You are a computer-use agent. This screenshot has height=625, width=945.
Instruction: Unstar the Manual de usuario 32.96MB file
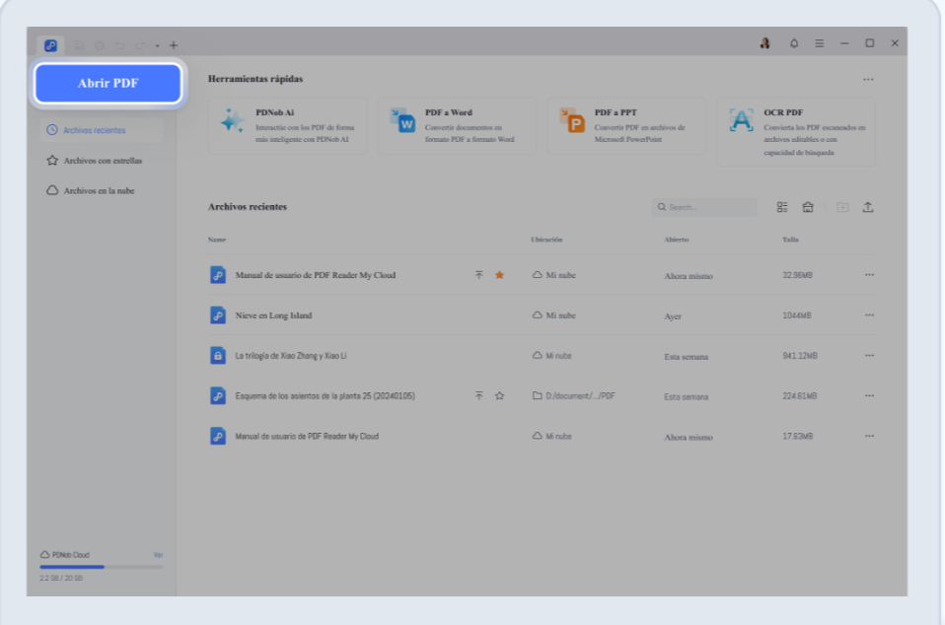pyautogui.click(x=499, y=275)
